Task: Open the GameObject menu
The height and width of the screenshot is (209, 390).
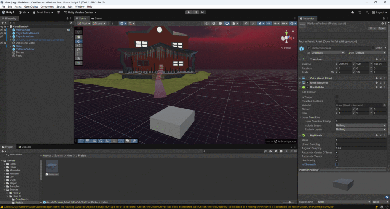Action: (x=31, y=7)
